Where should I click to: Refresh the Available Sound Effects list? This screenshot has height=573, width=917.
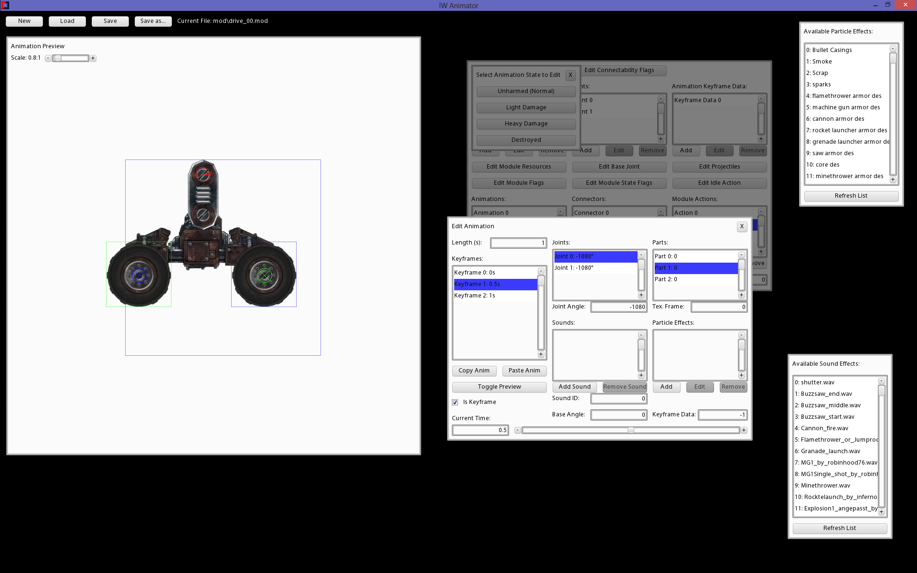[840, 528]
